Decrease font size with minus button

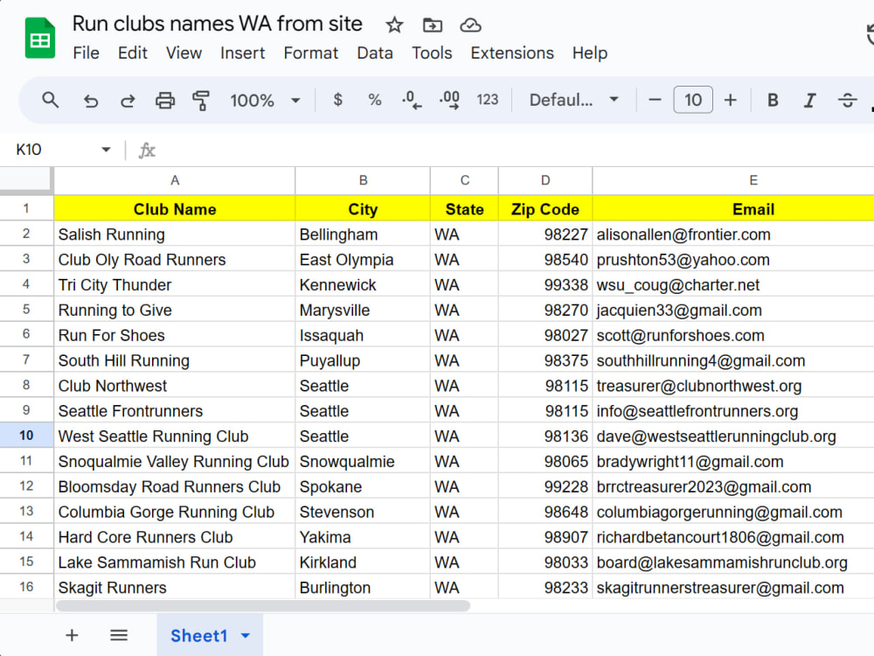655,100
